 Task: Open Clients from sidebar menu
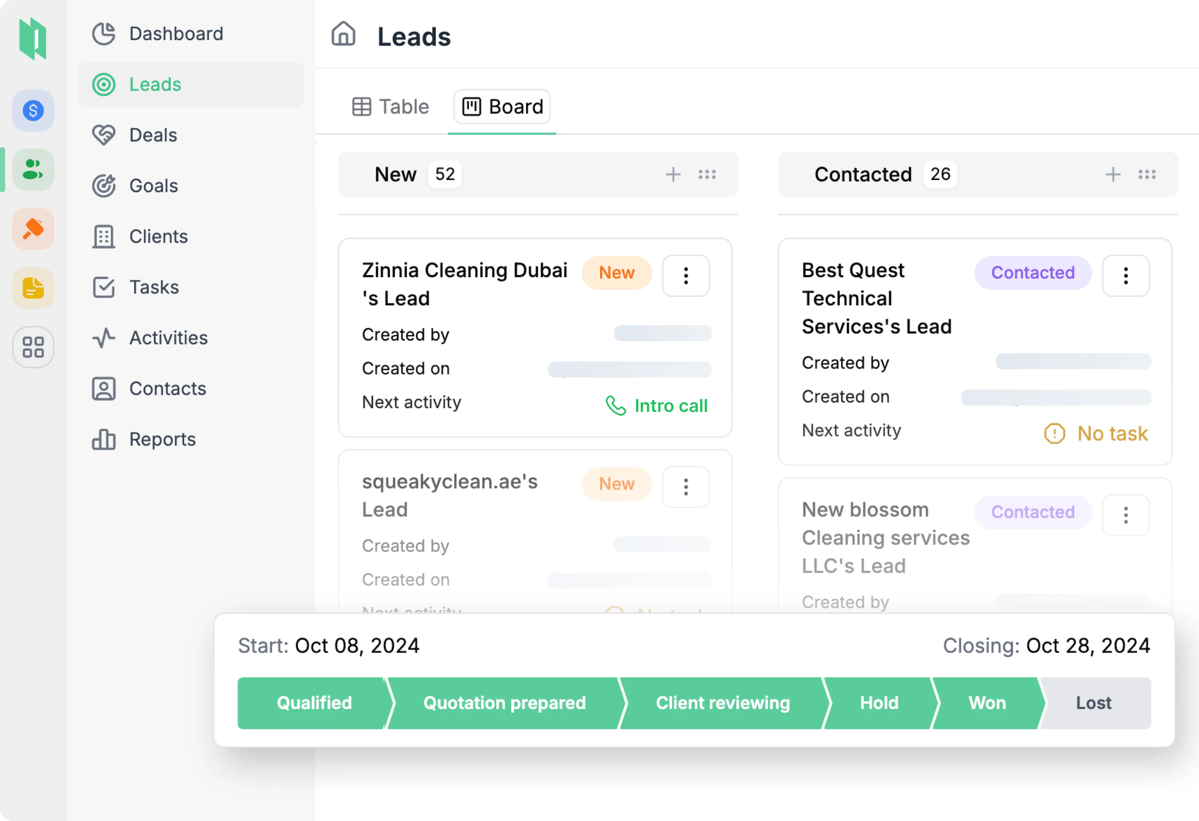[x=191, y=237]
